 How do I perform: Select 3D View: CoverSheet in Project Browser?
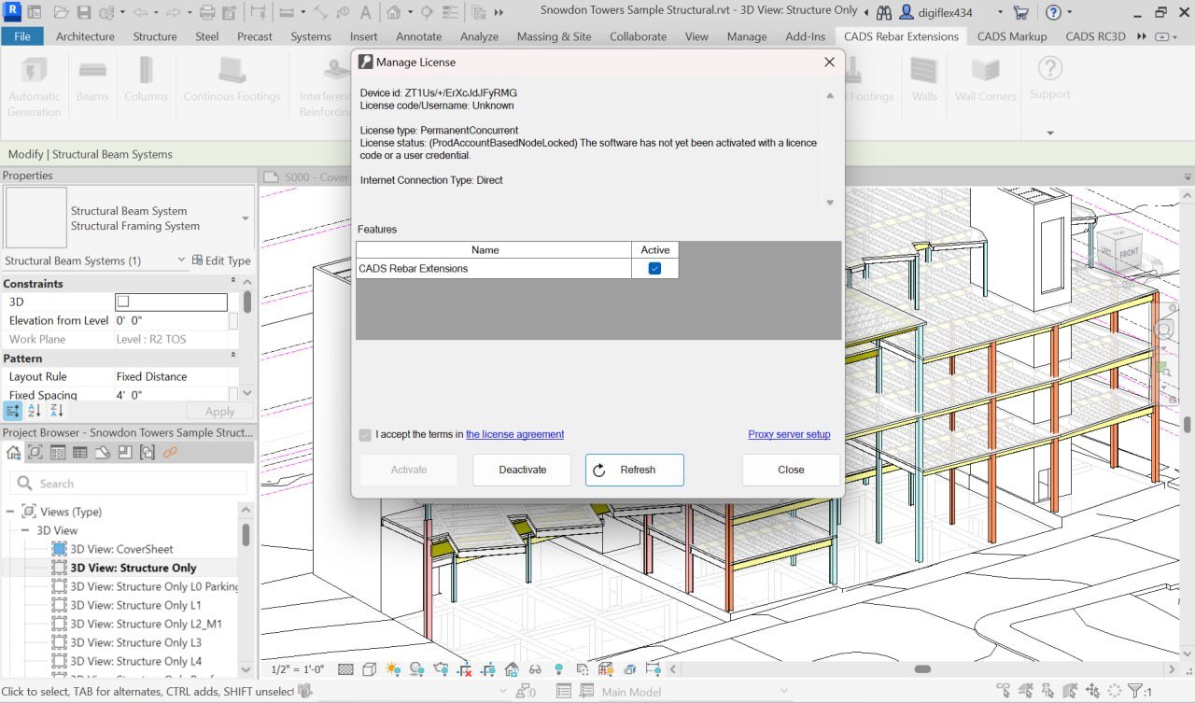(x=121, y=549)
